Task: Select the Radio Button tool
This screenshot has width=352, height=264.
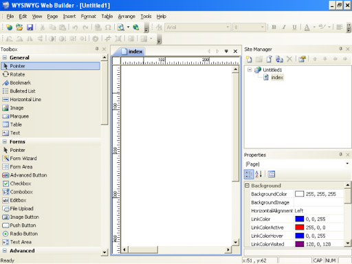Action: click(x=50, y=234)
